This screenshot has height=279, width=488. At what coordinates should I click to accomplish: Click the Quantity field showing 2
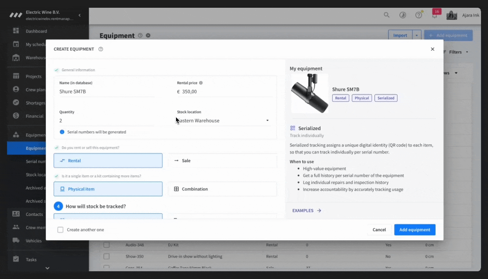(107, 121)
